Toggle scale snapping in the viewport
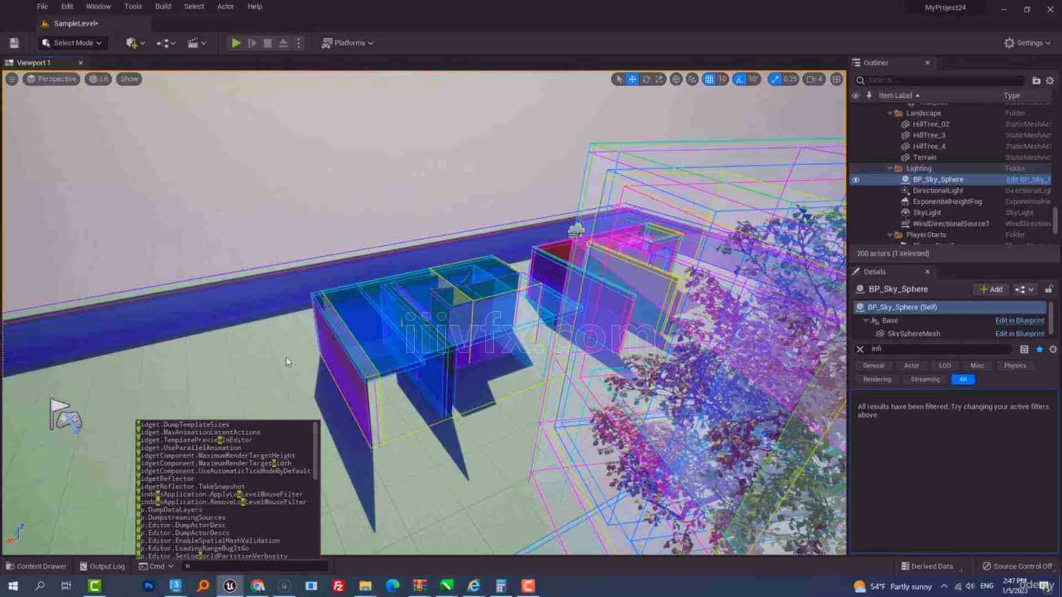This screenshot has width=1062, height=597. [x=774, y=79]
